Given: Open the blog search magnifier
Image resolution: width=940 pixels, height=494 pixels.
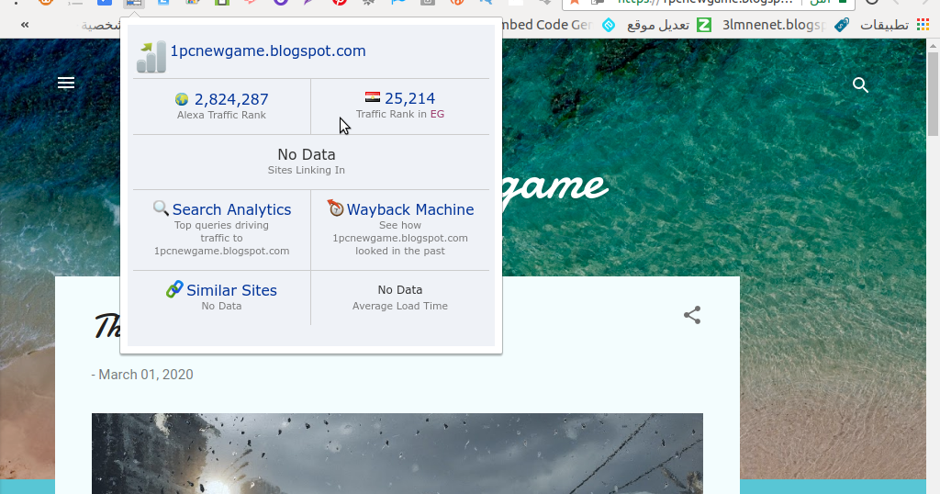Looking at the screenshot, I should click(860, 85).
